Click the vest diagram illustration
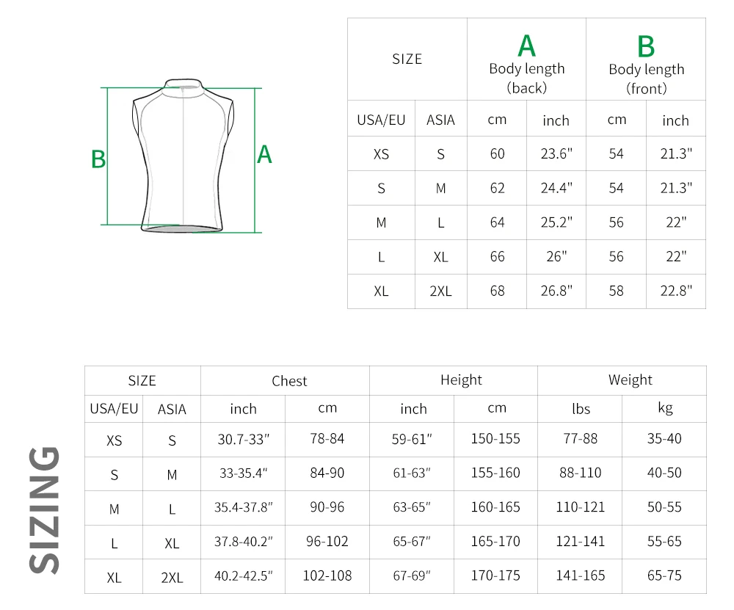734x610 pixels. click(183, 156)
